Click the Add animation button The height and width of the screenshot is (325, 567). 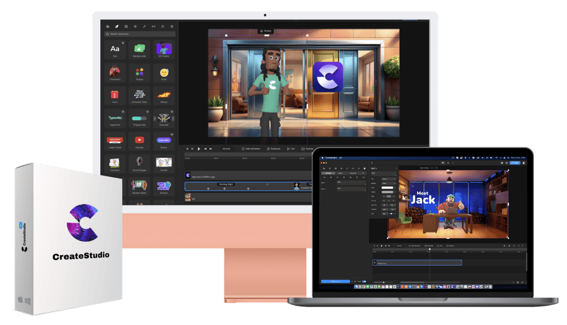click(x=252, y=149)
